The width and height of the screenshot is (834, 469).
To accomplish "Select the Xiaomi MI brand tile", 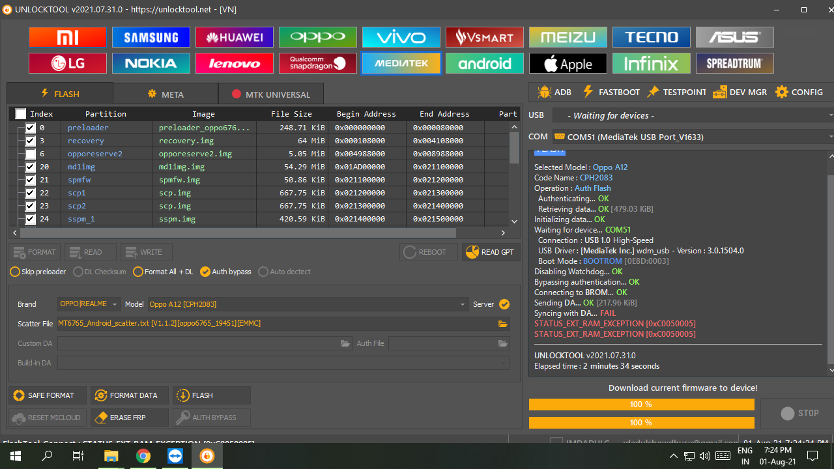I will click(x=68, y=37).
